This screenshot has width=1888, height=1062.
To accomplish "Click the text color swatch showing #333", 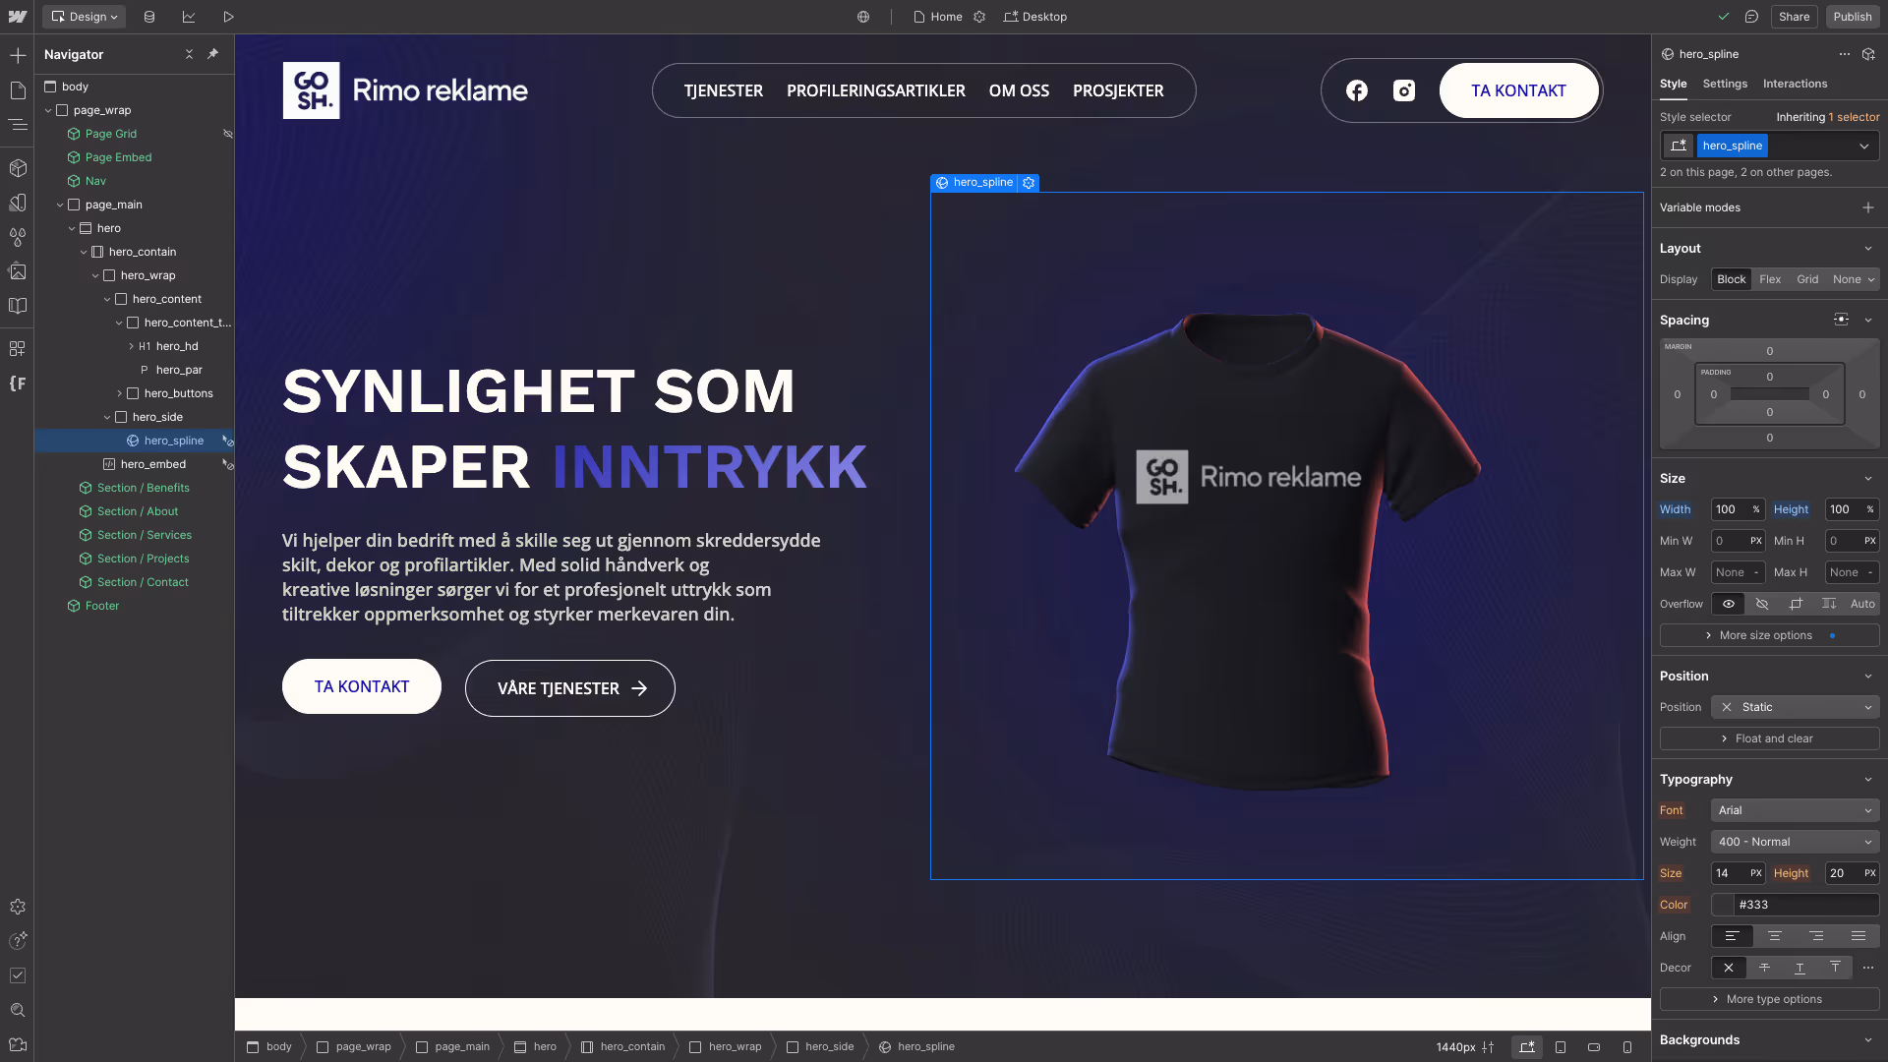I will 1722,905.
